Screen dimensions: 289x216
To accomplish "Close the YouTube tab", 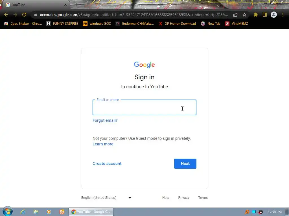I will 65,5.
